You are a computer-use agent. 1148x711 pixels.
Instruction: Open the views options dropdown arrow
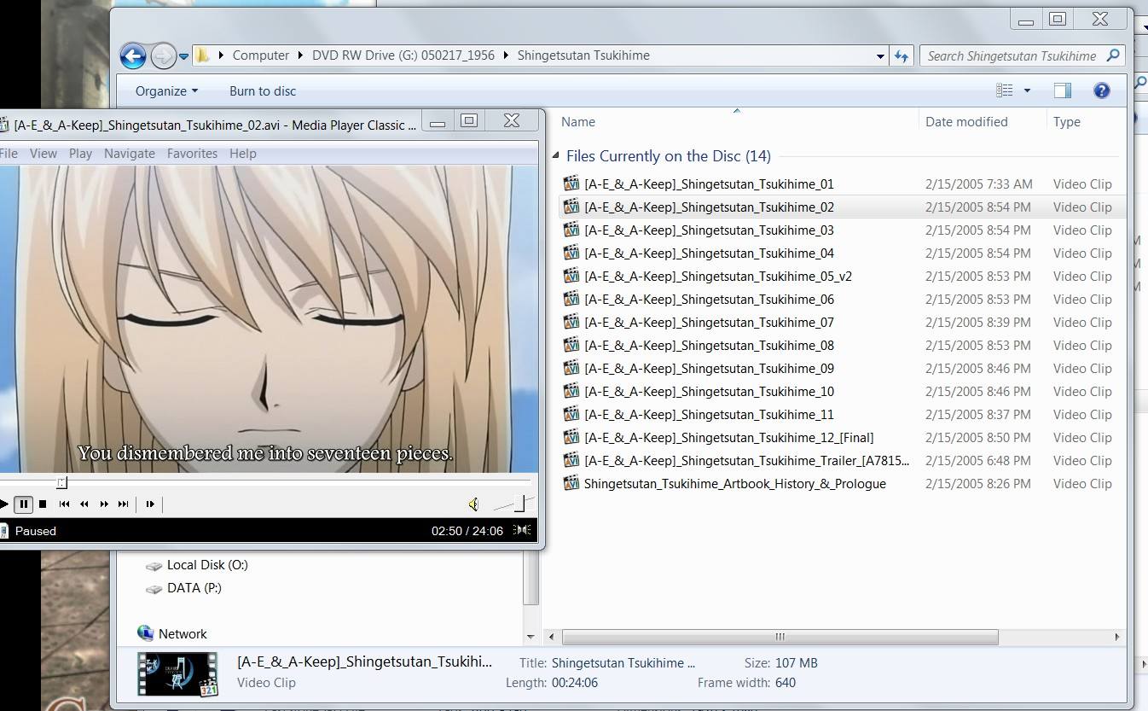point(1027,90)
